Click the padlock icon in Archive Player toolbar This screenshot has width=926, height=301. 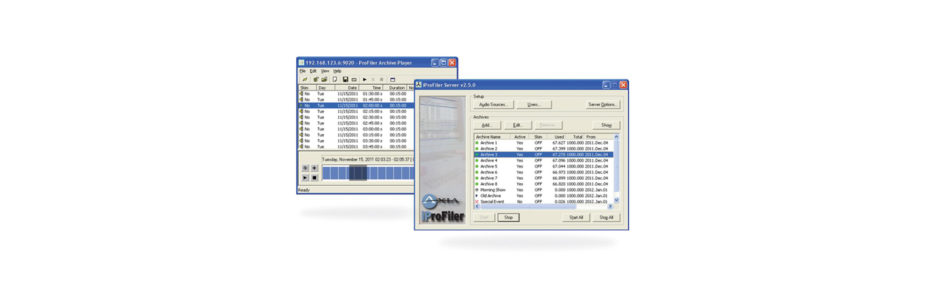316,80
